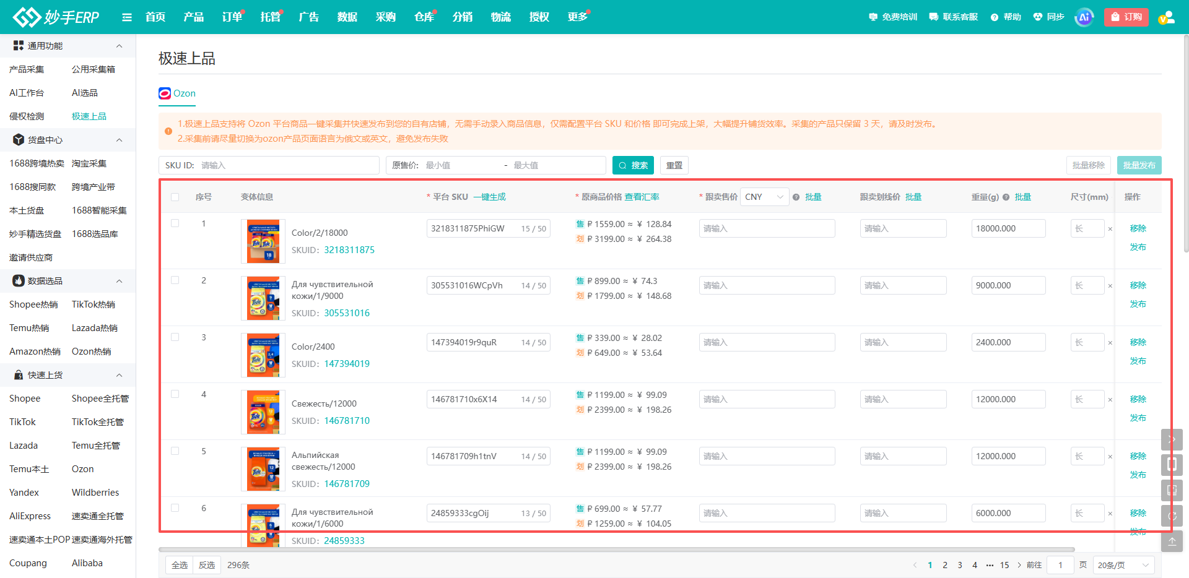Click the back-to-top floating icon
This screenshot has height=578, width=1189.
point(1172,541)
